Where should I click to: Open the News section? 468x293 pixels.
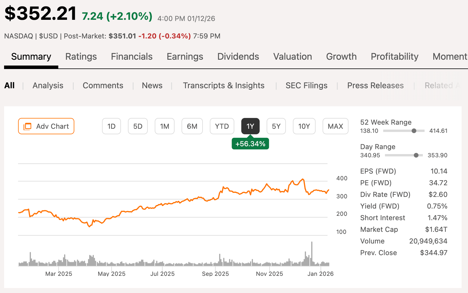152,85
